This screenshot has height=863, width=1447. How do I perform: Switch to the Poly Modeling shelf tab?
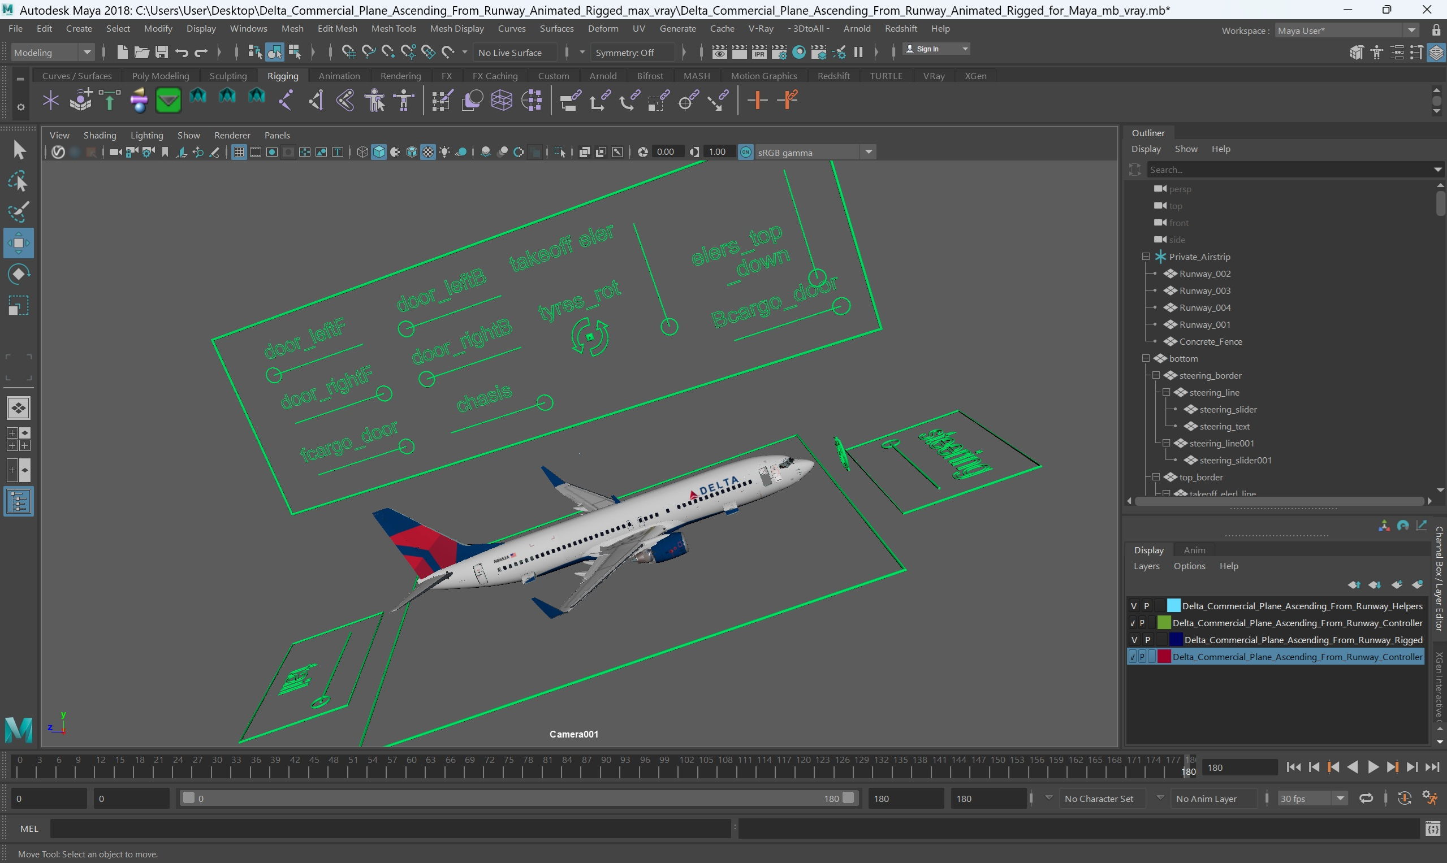161,76
